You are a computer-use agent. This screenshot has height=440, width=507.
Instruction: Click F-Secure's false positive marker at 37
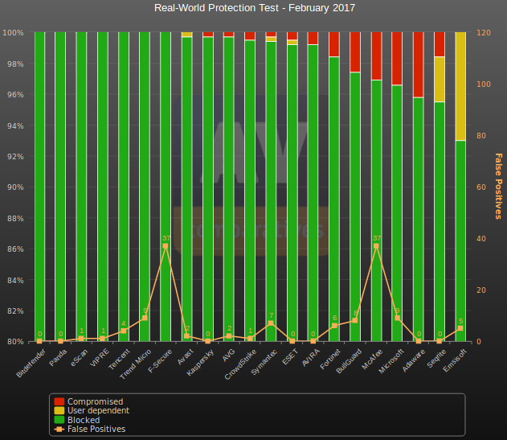[x=166, y=246]
